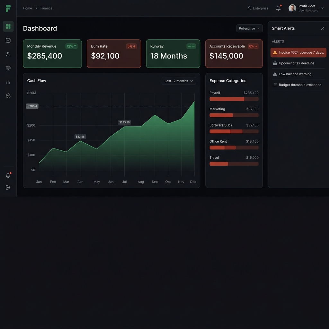Image resolution: width=329 pixels, height=329 pixels.
Task: Open the Dashboard grid icon in sidebar
Action: click(8, 26)
